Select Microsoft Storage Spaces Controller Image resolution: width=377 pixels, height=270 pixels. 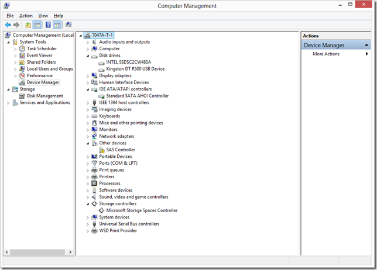[142, 210]
